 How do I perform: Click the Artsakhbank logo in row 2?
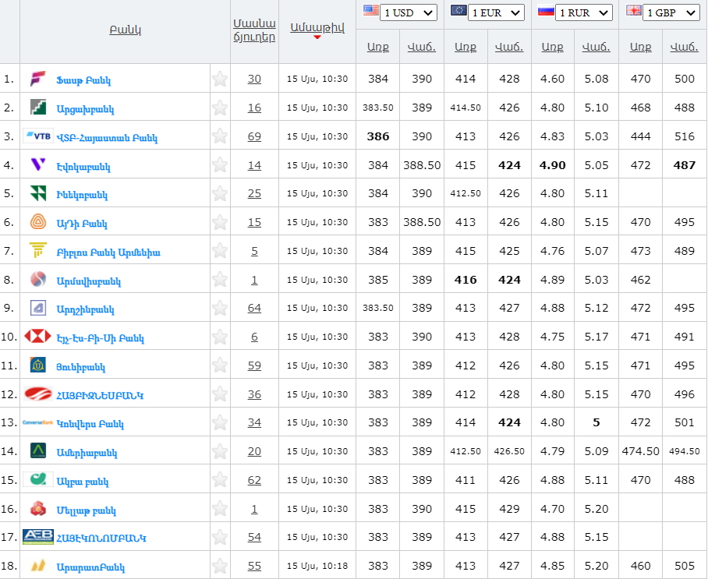[x=38, y=108]
